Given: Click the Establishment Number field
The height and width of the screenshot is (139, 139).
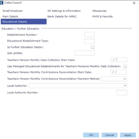Looking at the screenshot, I should pos(89,34).
